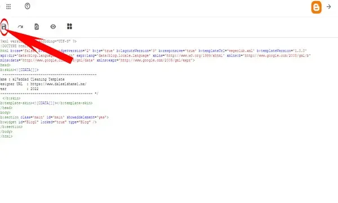This screenshot has width=338, height=203.
Task: Open help via the question mark icon
Action: (28, 6)
